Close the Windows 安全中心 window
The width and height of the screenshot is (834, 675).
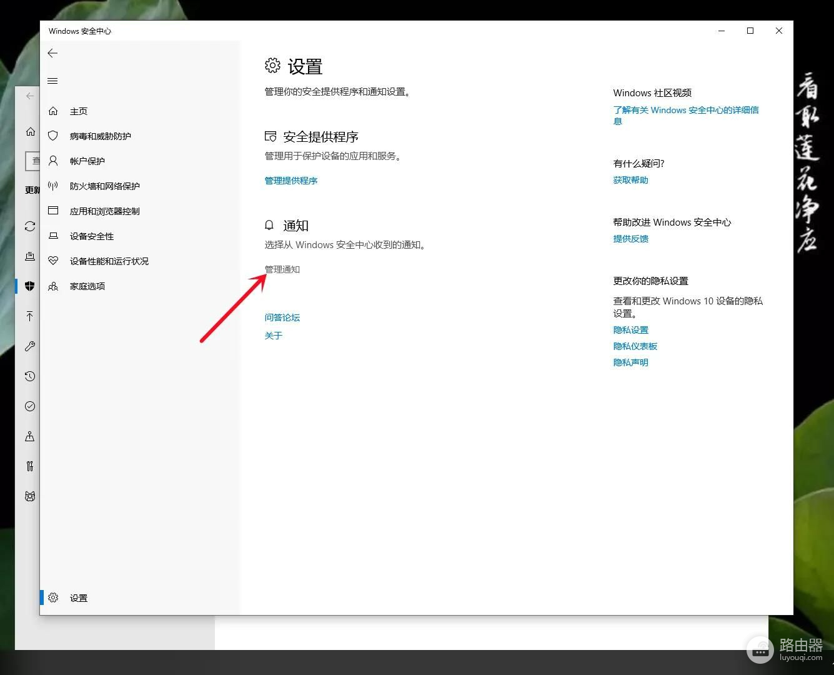[779, 31]
